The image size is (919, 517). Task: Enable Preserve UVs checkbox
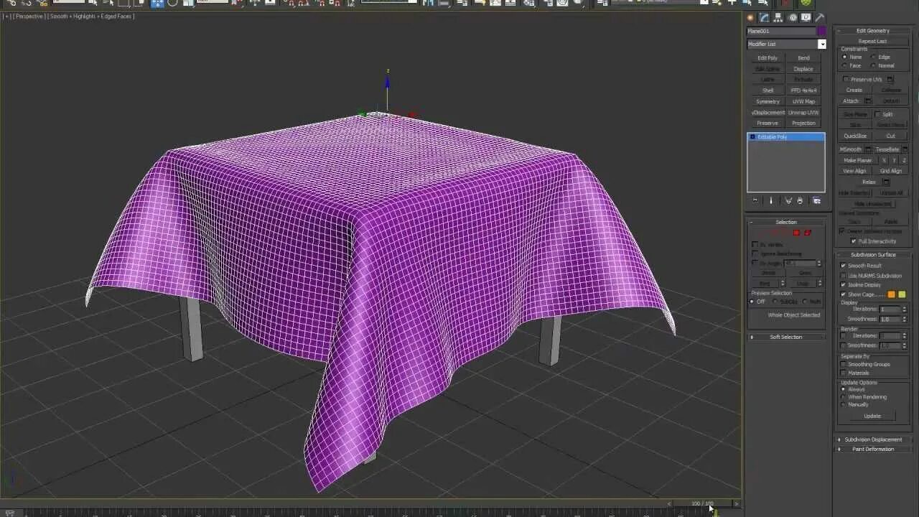846,80
